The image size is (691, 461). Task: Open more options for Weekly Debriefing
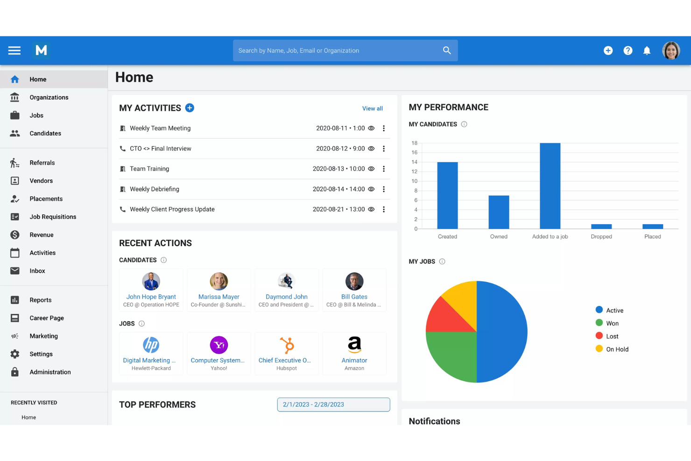384,189
